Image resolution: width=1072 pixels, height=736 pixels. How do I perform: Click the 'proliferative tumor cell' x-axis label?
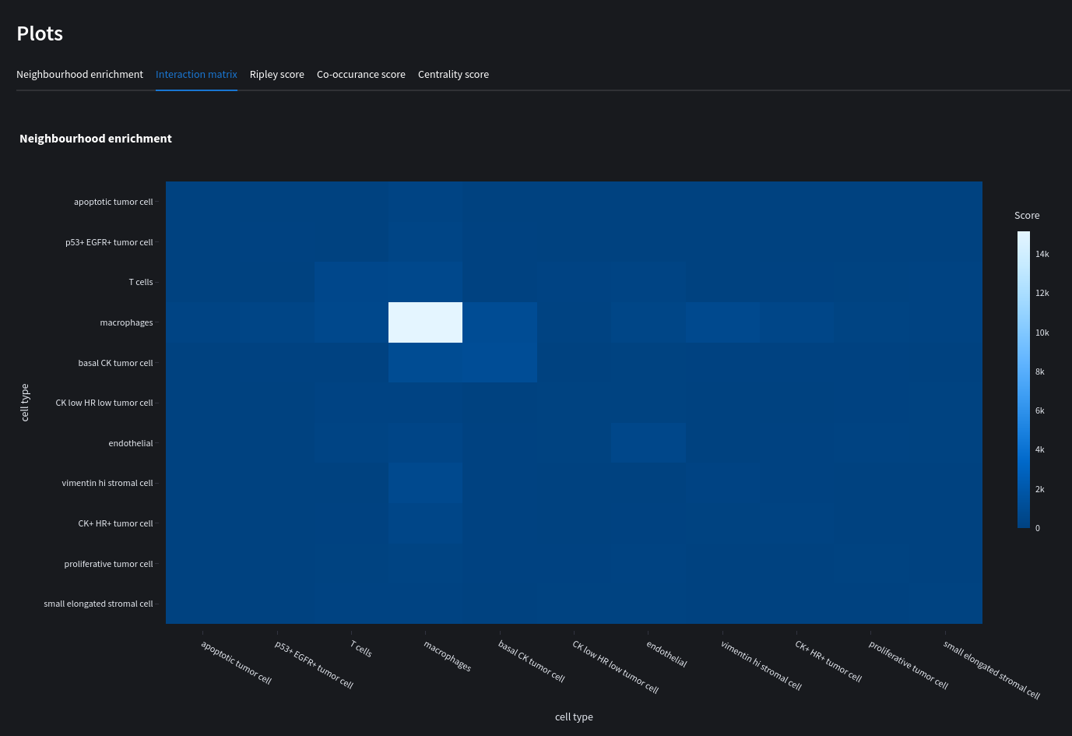pyautogui.click(x=909, y=665)
